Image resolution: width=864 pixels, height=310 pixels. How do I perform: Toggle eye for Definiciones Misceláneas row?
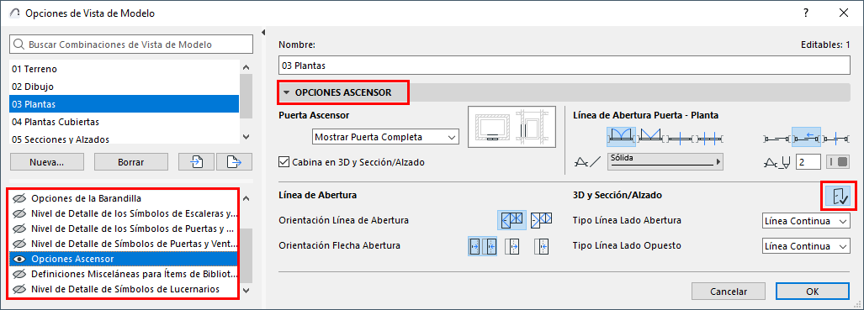20,274
